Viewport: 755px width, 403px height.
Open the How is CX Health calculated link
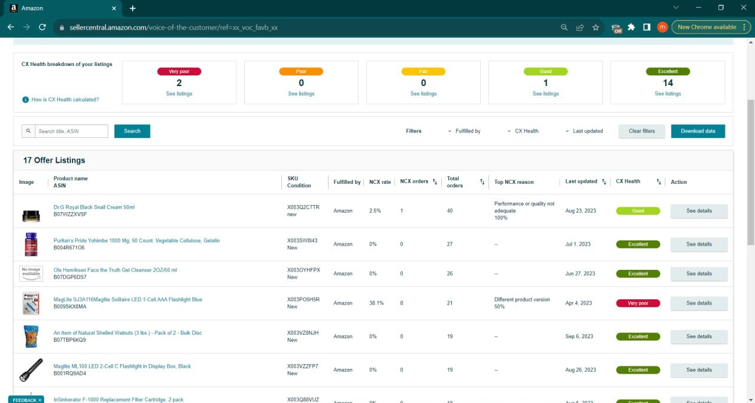coord(65,100)
